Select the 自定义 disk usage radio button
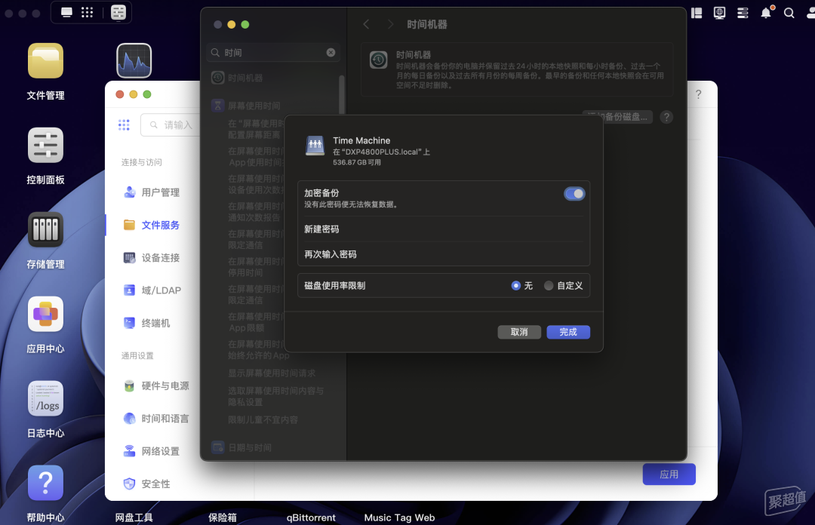Viewport: 815px width, 525px height. tap(549, 285)
